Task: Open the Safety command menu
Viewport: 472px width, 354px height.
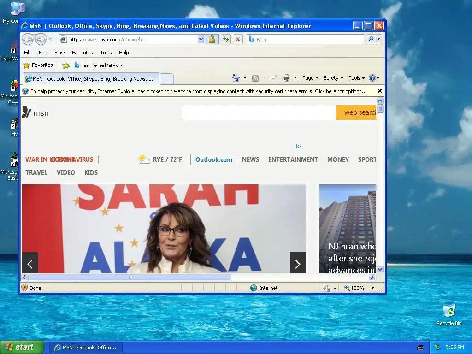Action: tap(333, 78)
